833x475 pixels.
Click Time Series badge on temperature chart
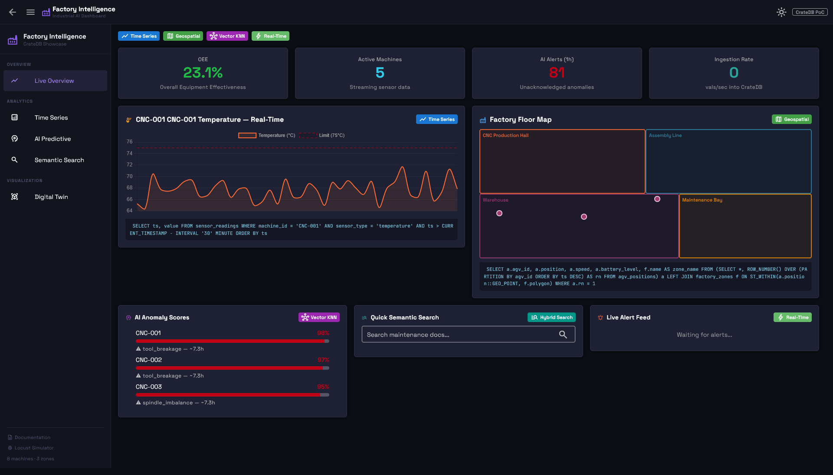click(437, 119)
